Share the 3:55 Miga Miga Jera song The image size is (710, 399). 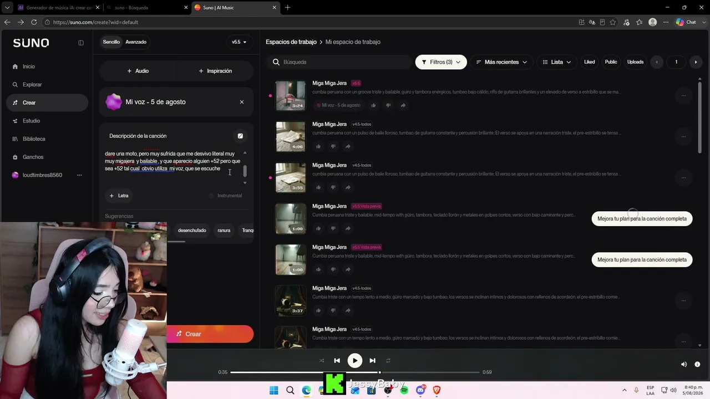(x=348, y=187)
